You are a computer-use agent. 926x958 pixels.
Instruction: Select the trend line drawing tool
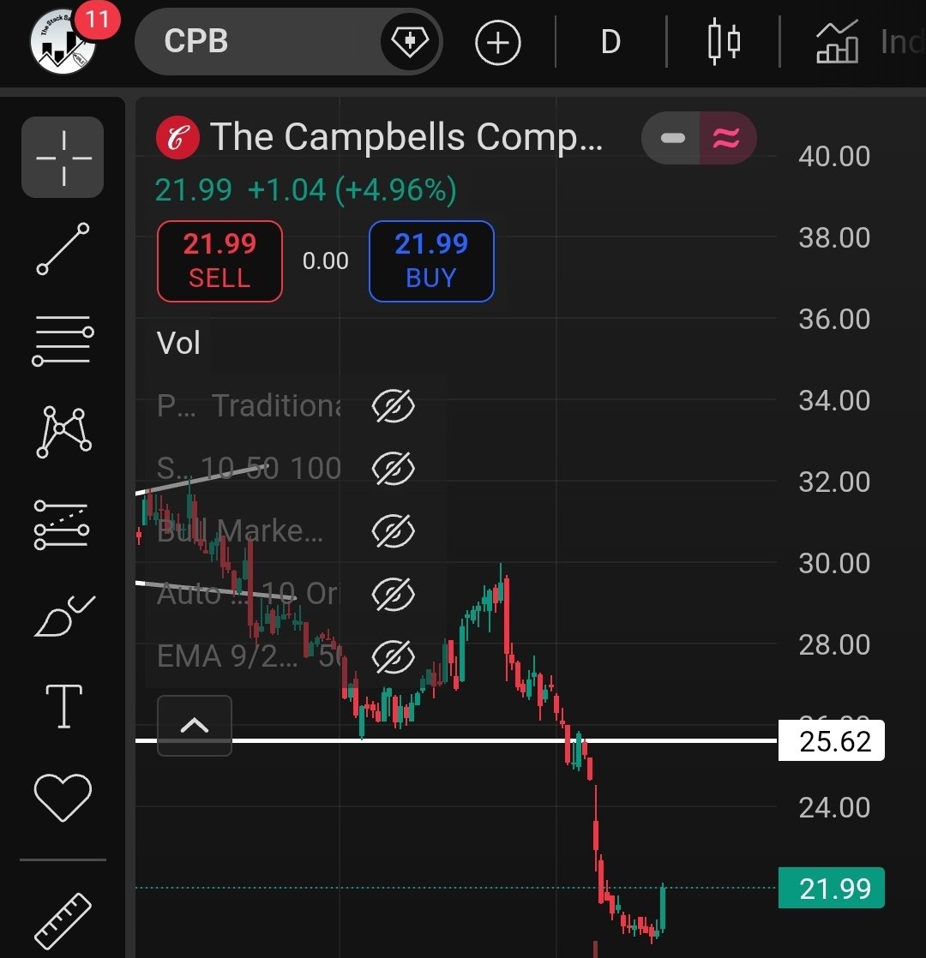tap(63, 248)
